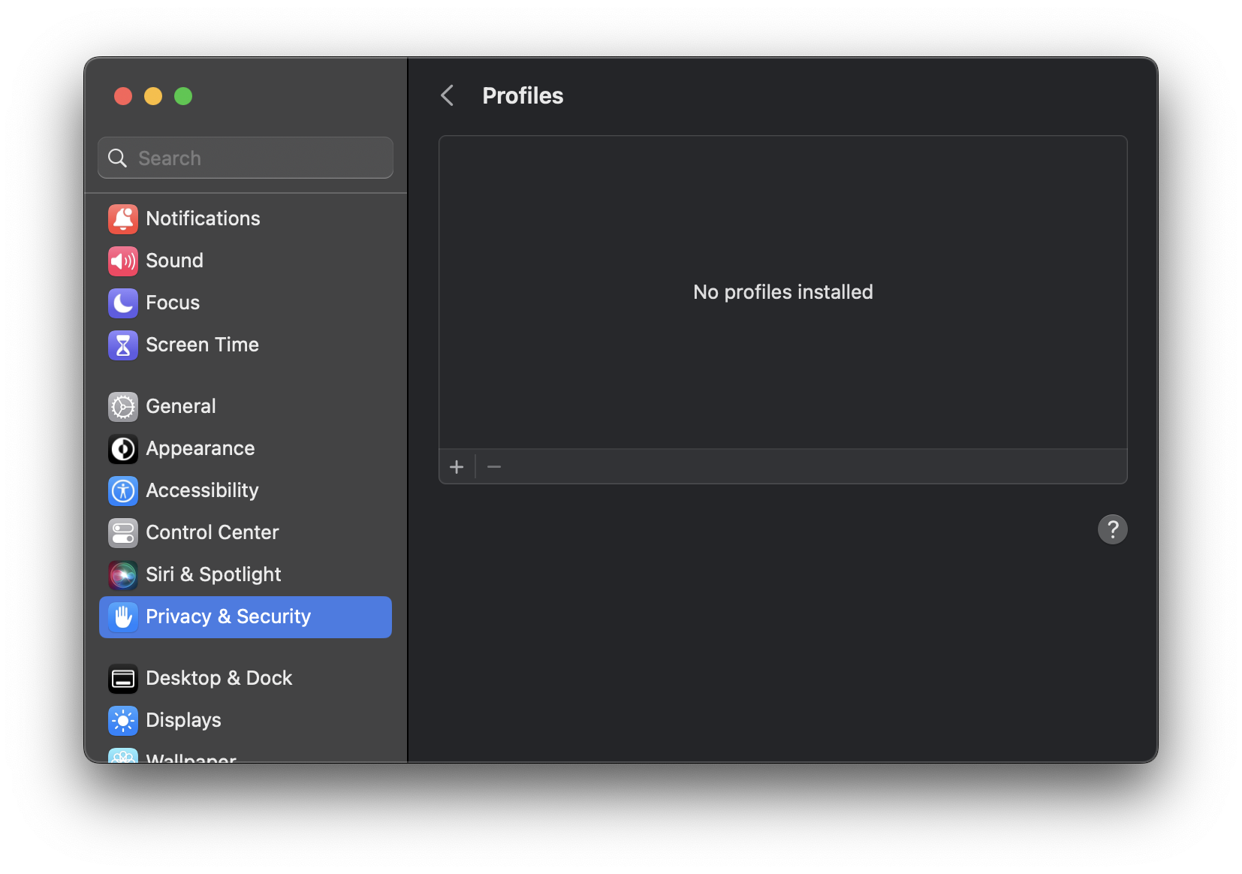Click the Focus moon icon
Screen dimensions: 1242x874
(x=123, y=303)
